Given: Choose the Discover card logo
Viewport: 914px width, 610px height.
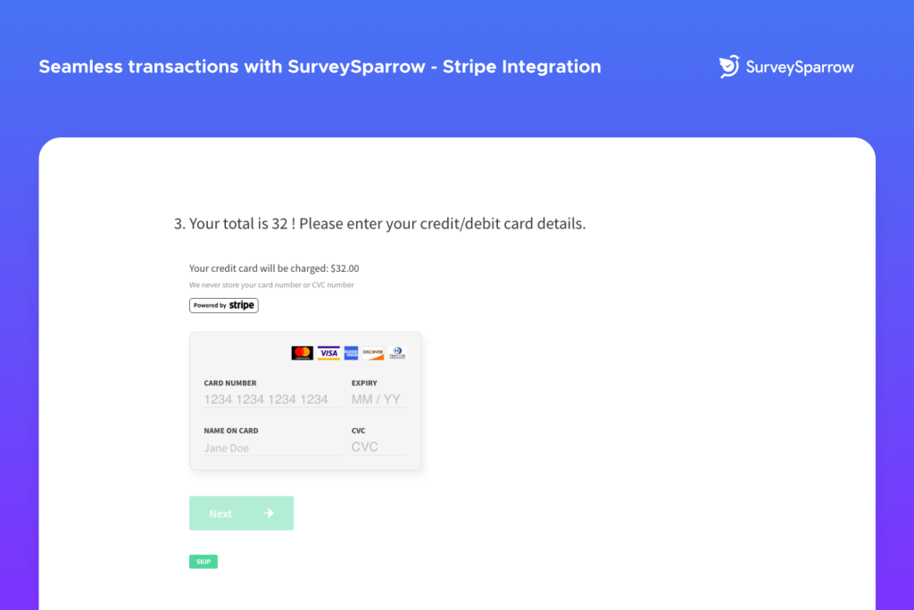Looking at the screenshot, I should [372, 353].
